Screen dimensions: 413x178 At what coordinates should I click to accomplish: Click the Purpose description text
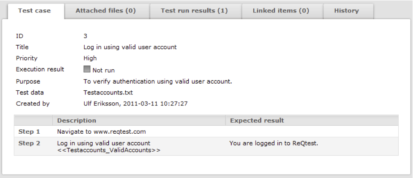tap(158, 82)
